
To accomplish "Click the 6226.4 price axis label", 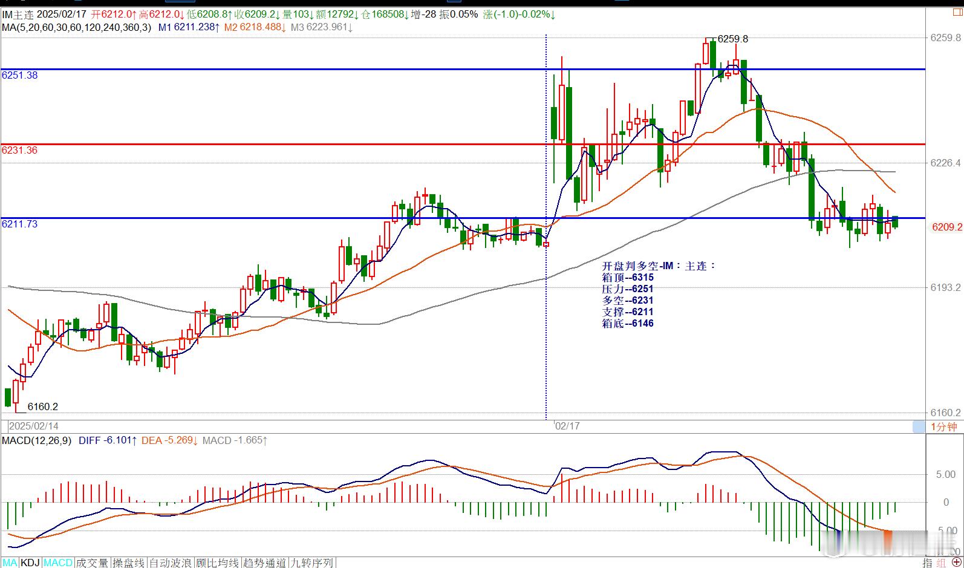I will pos(945,163).
